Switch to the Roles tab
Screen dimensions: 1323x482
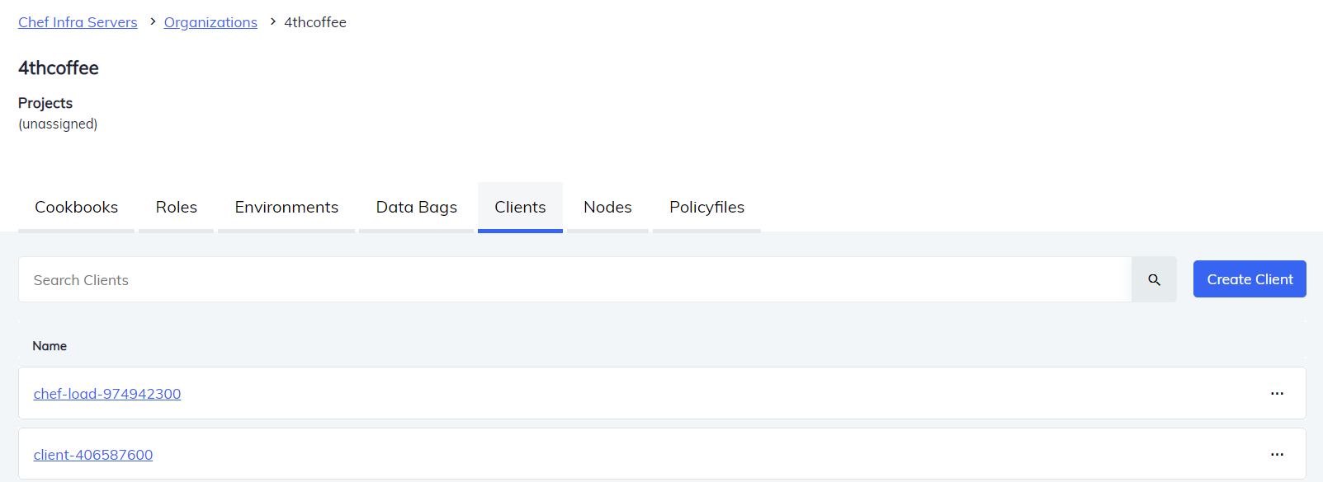[x=175, y=207]
